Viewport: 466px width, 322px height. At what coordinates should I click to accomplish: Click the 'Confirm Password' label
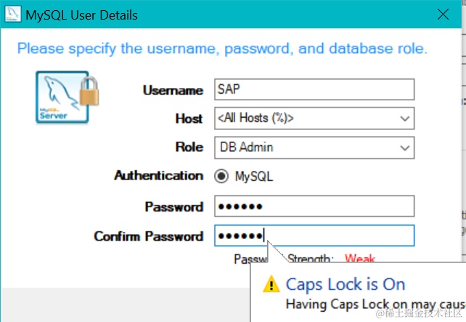(x=149, y=236)
